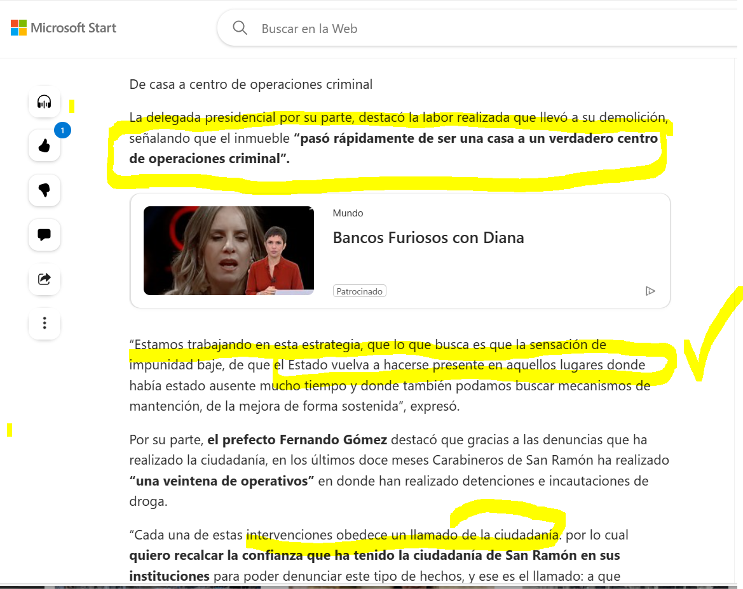Click the blue like count badge
The height and width of the screenshot is (589, 743).
coord(62,130)
